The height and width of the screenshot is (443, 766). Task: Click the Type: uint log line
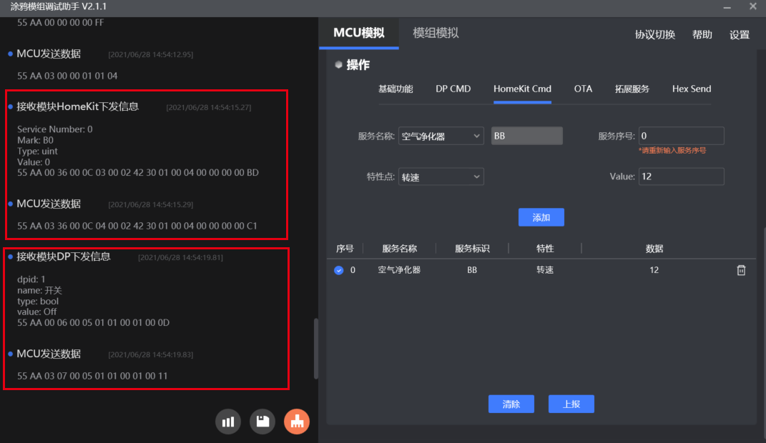tap(37, 151)
